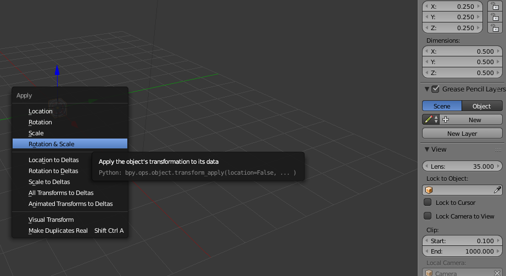506x276 pixels.
Task: Lock the Z scale value
Action: [x=494, y=28]
